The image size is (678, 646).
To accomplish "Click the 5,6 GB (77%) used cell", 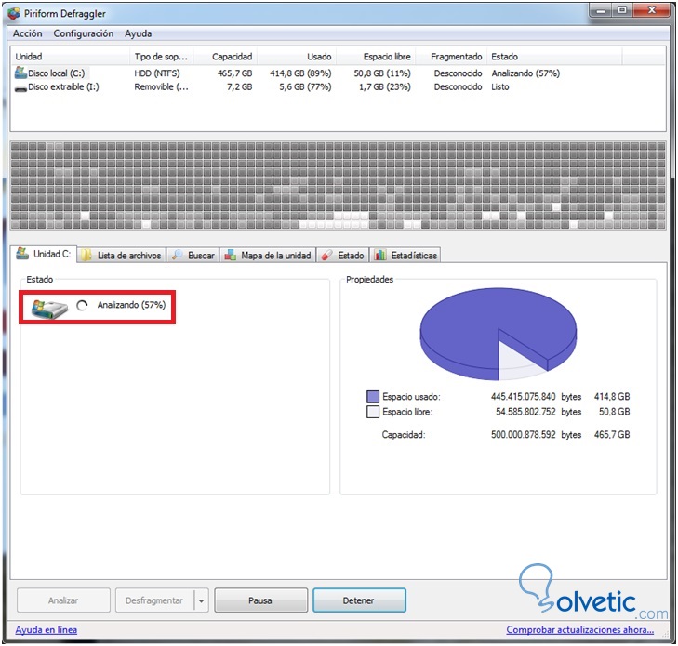I will tap(305, 86).
